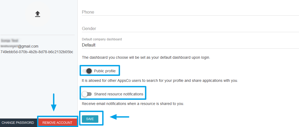
Task: Click the 'Public profile' label text
Action: (105, 71)
